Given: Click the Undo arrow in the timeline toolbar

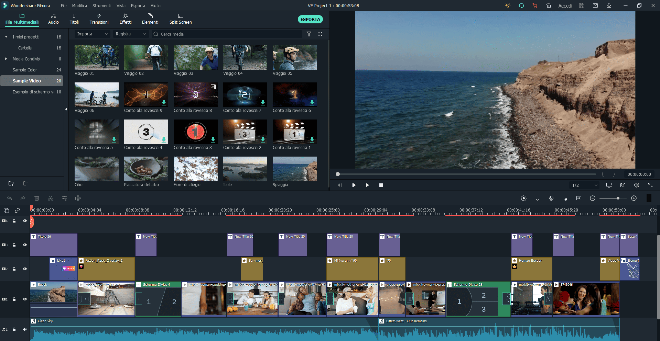Looking at the screenshot, I should pos(9,198).
